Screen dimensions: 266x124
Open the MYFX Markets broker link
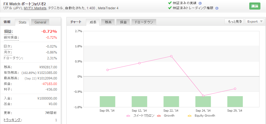(35, 8)
